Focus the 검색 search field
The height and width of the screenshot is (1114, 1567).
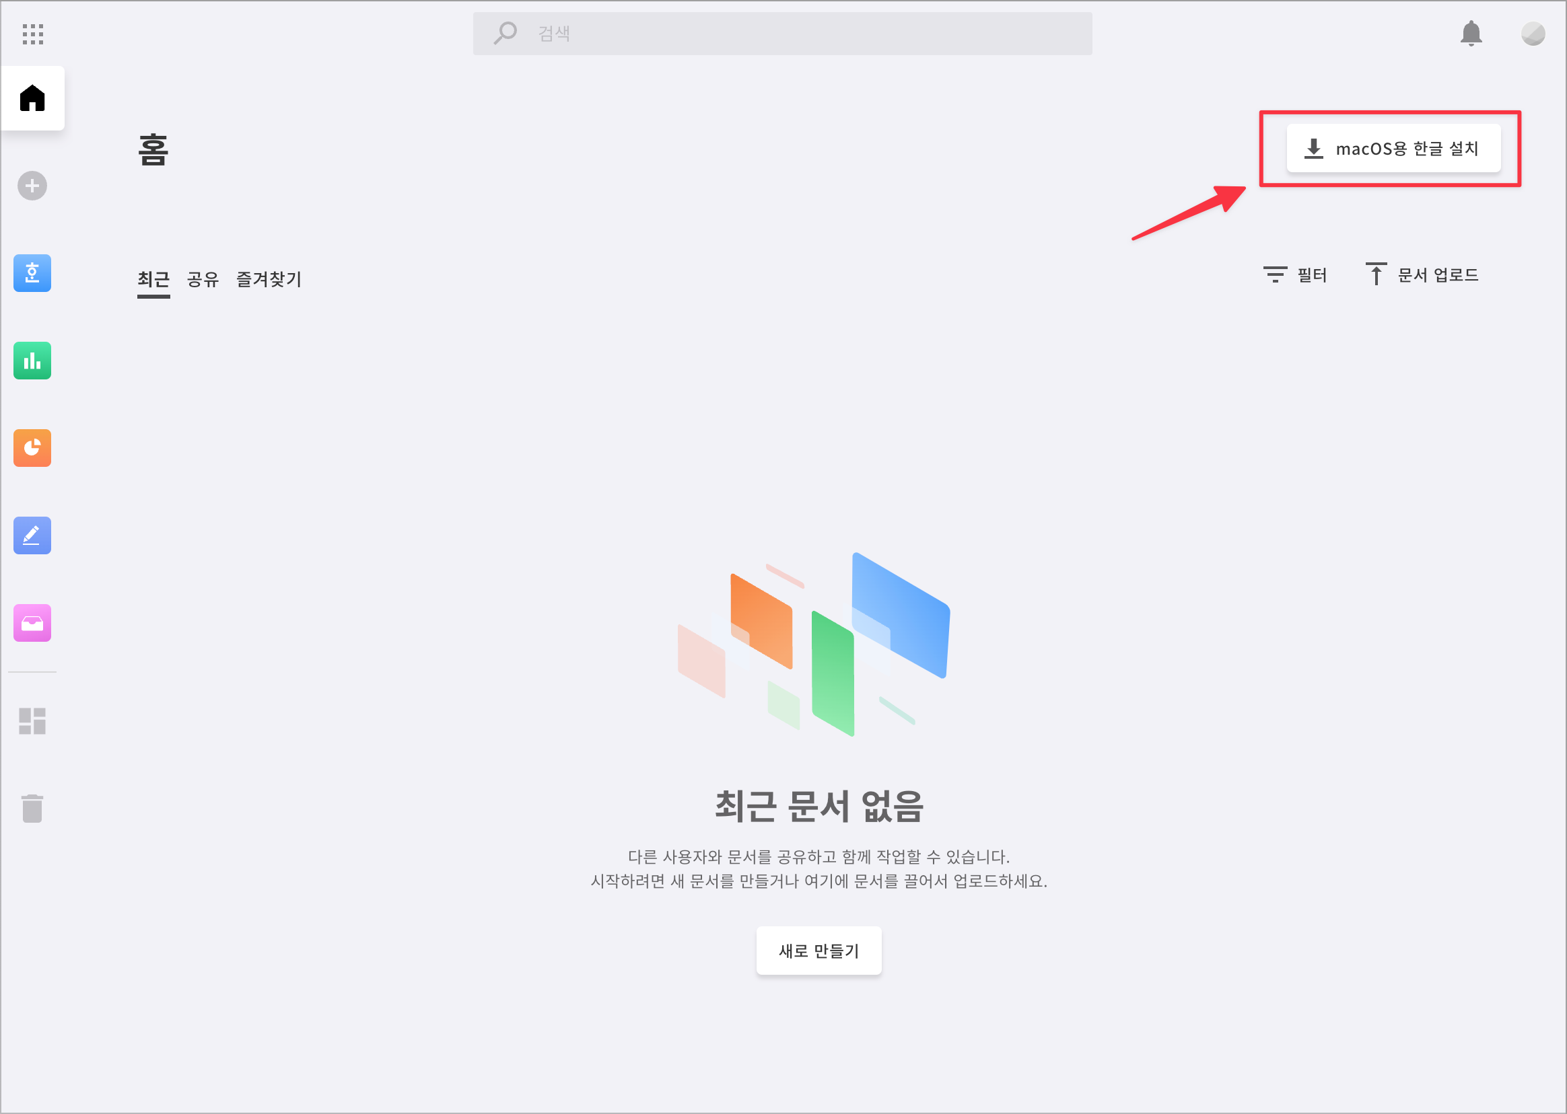pos(782,34)
